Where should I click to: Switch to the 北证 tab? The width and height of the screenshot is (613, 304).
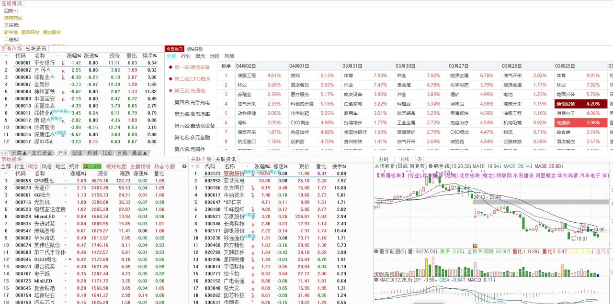point(107,153)
